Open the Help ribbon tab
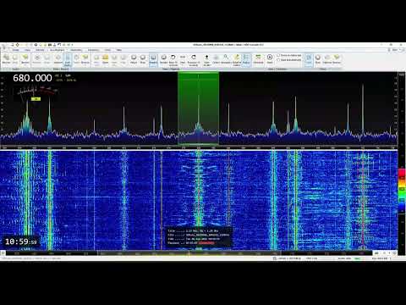406x305 pixels. coord(119,50)
